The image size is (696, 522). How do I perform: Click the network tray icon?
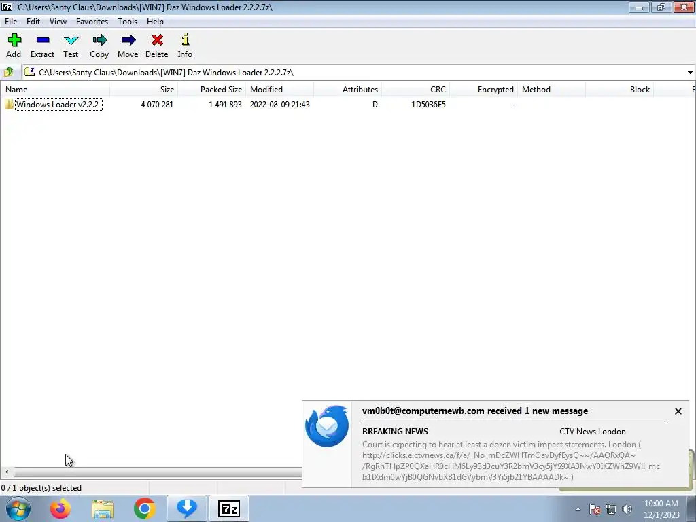[611, 509]
